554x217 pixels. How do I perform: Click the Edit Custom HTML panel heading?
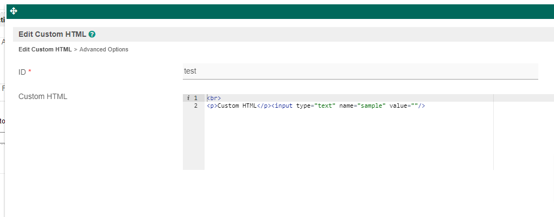52,34
